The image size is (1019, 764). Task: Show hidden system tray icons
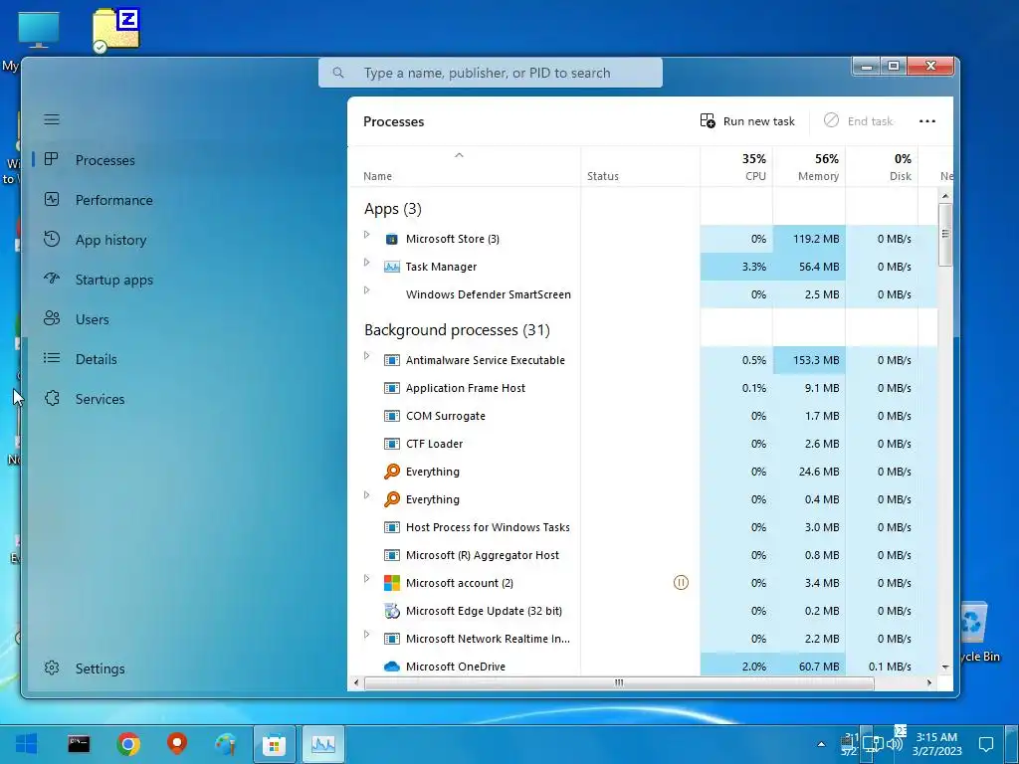(821, 744)
